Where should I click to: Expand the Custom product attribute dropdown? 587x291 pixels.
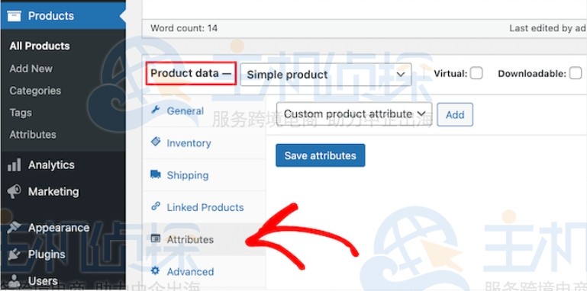[354, 114]
